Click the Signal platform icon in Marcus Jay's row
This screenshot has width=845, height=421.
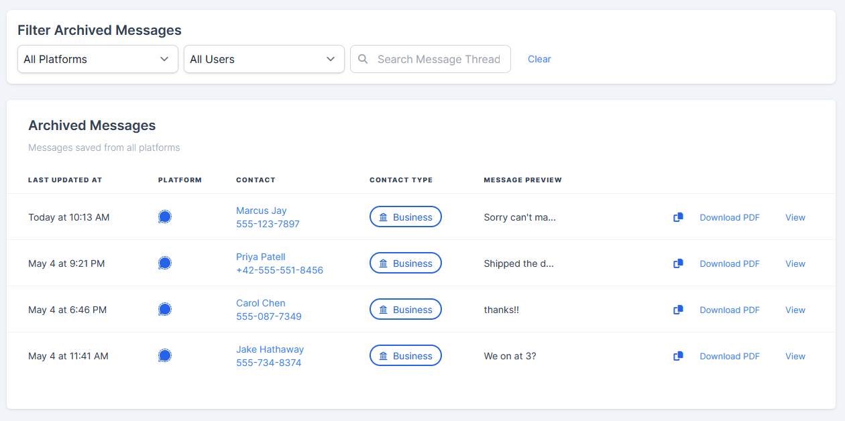pos(165,217)
